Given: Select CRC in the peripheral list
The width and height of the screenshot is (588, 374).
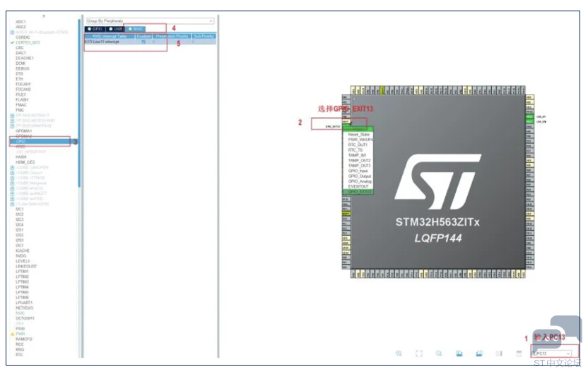Looking at the screenshot, I should click(x=20, y=48).
